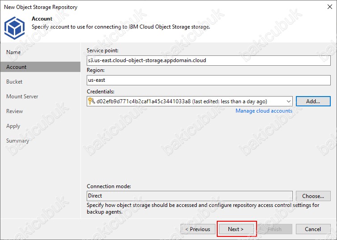337x240 pixels.
Task: Open the Bucket step
Action: pos(14,82)
